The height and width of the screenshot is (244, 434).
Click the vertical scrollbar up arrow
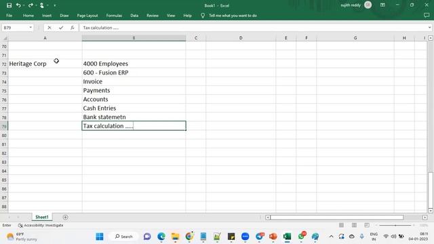pyautogui.click(x=431, y=38)
